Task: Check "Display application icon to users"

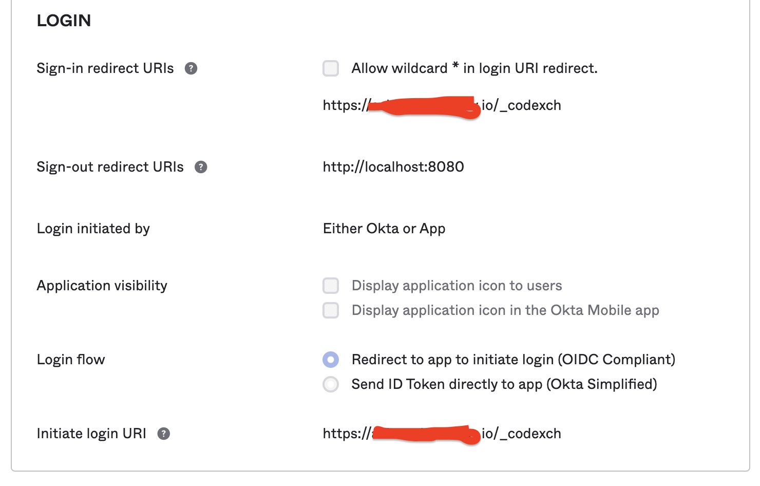Action: (x=330, y=285)
